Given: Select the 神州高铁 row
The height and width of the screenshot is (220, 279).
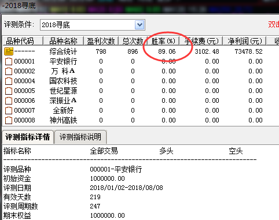Looking at the screenshot, I should [63, 120].
